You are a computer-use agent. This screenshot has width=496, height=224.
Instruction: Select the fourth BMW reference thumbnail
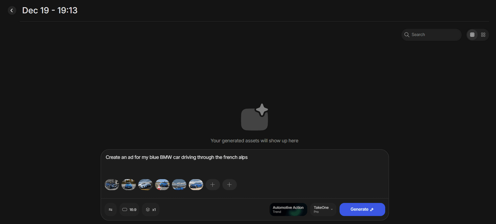point(162,185)
